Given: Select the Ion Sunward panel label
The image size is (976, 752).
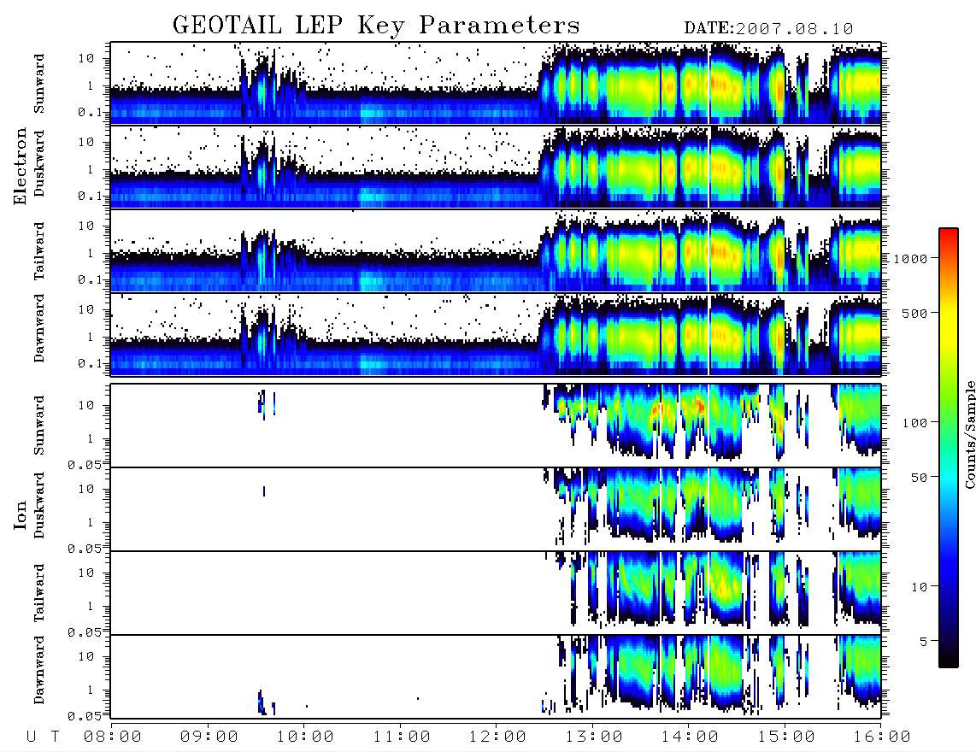Looking at the screenshot, I should (x=39, y=426).
